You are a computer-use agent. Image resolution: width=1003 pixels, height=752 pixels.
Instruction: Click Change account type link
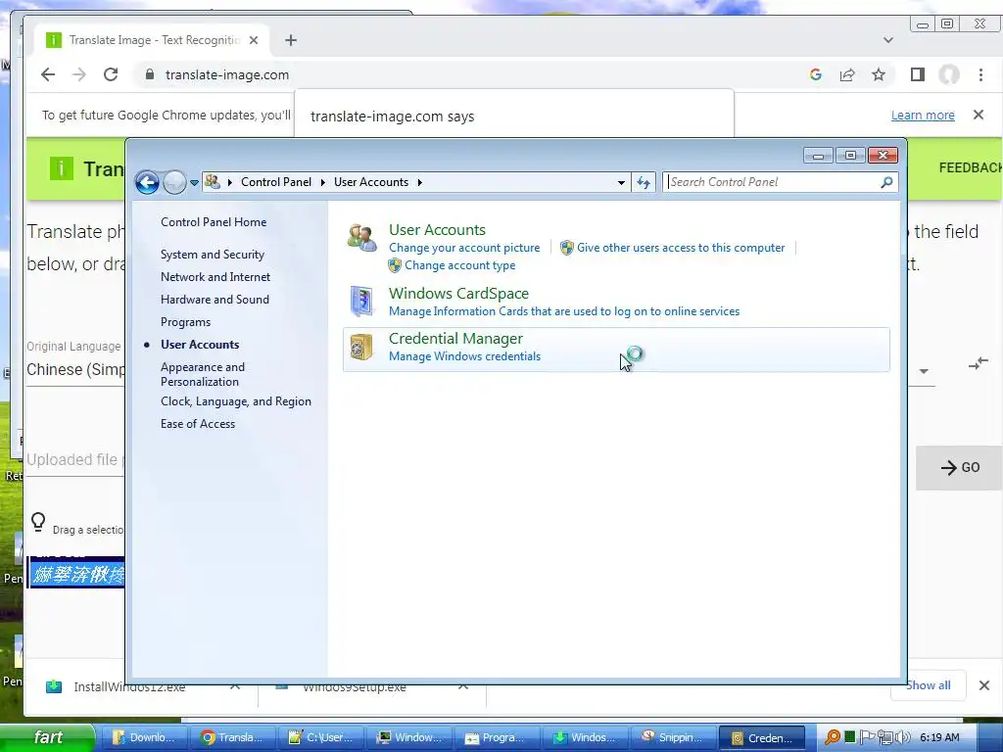pos(459,265)
